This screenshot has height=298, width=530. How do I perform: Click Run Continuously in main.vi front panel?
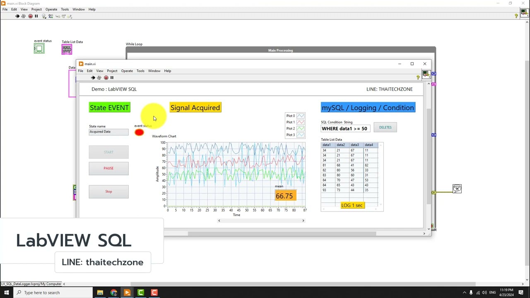point(99,78)
